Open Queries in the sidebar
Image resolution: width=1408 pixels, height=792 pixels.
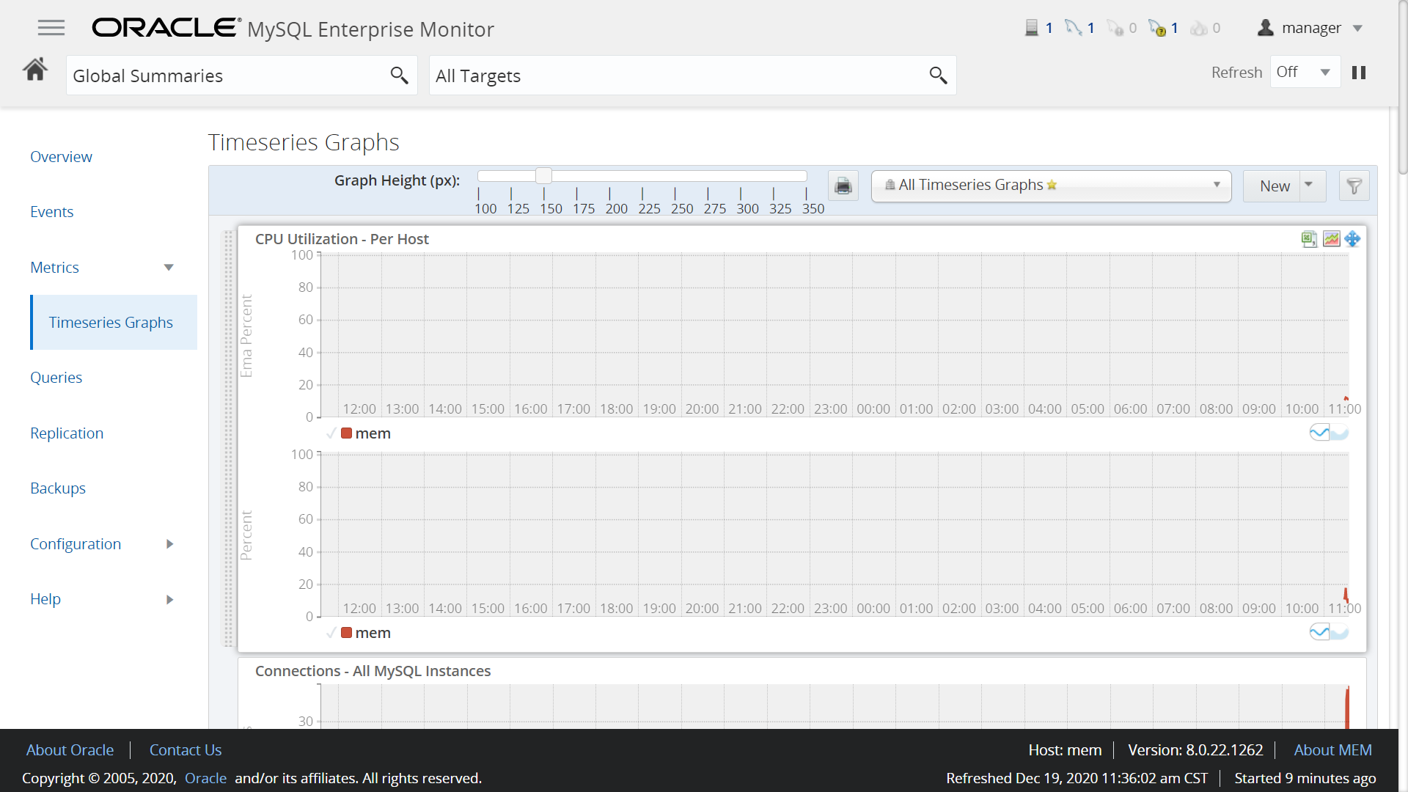56,378
